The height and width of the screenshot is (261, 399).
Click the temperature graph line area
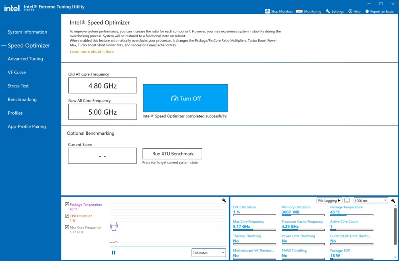[x=114, y=226]
